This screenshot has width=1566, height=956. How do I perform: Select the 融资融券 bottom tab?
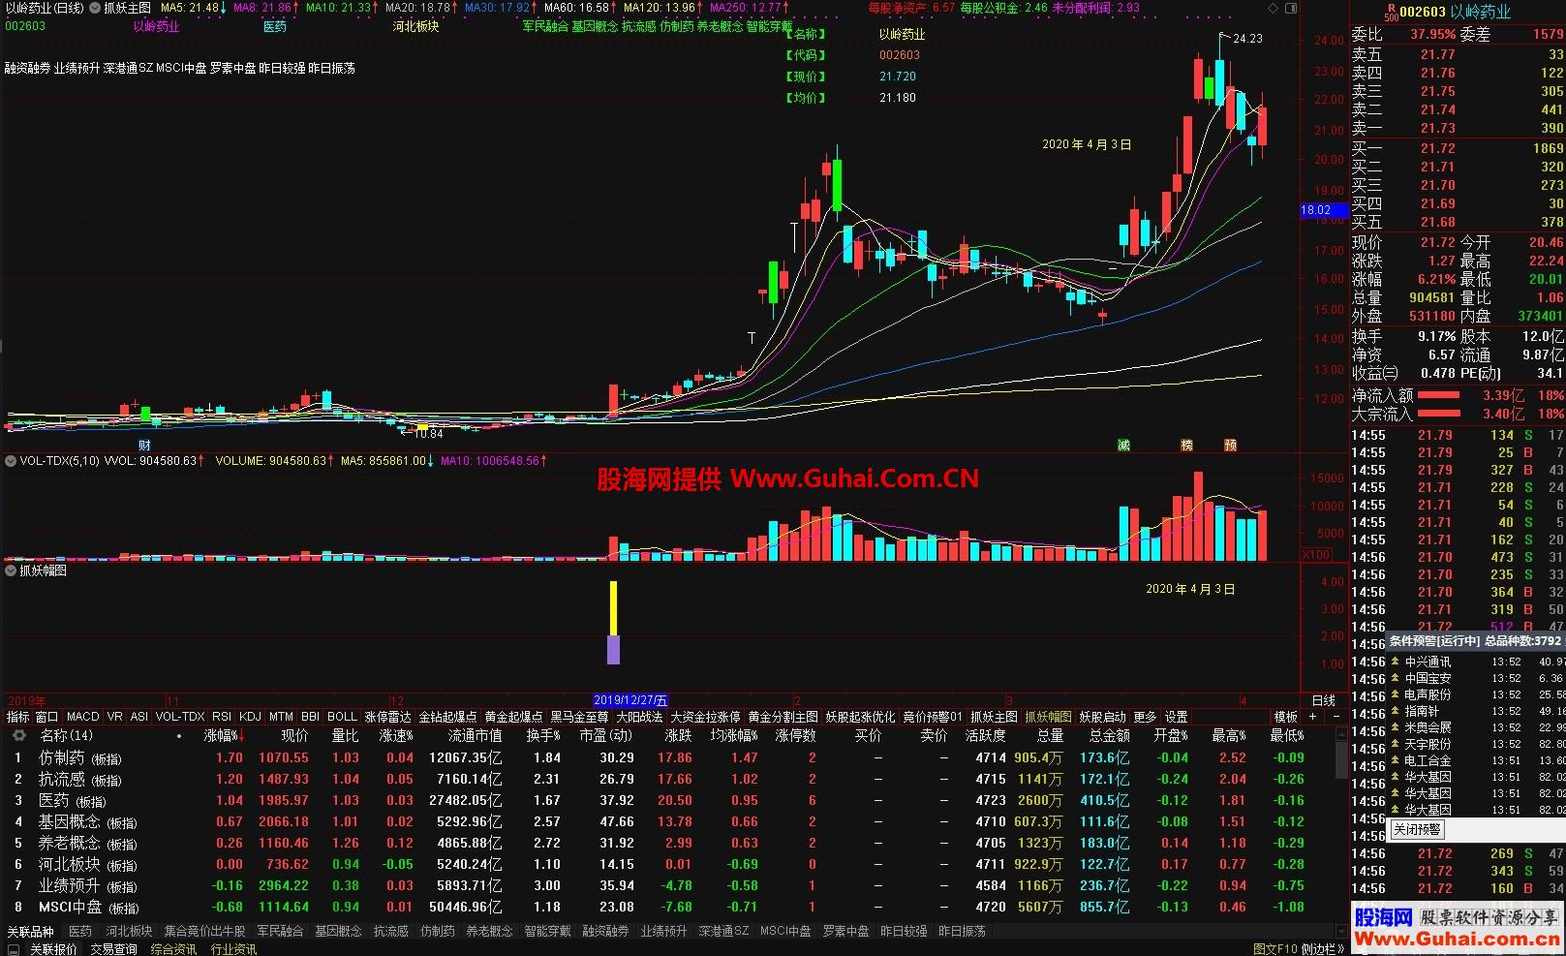click(605, 931)
